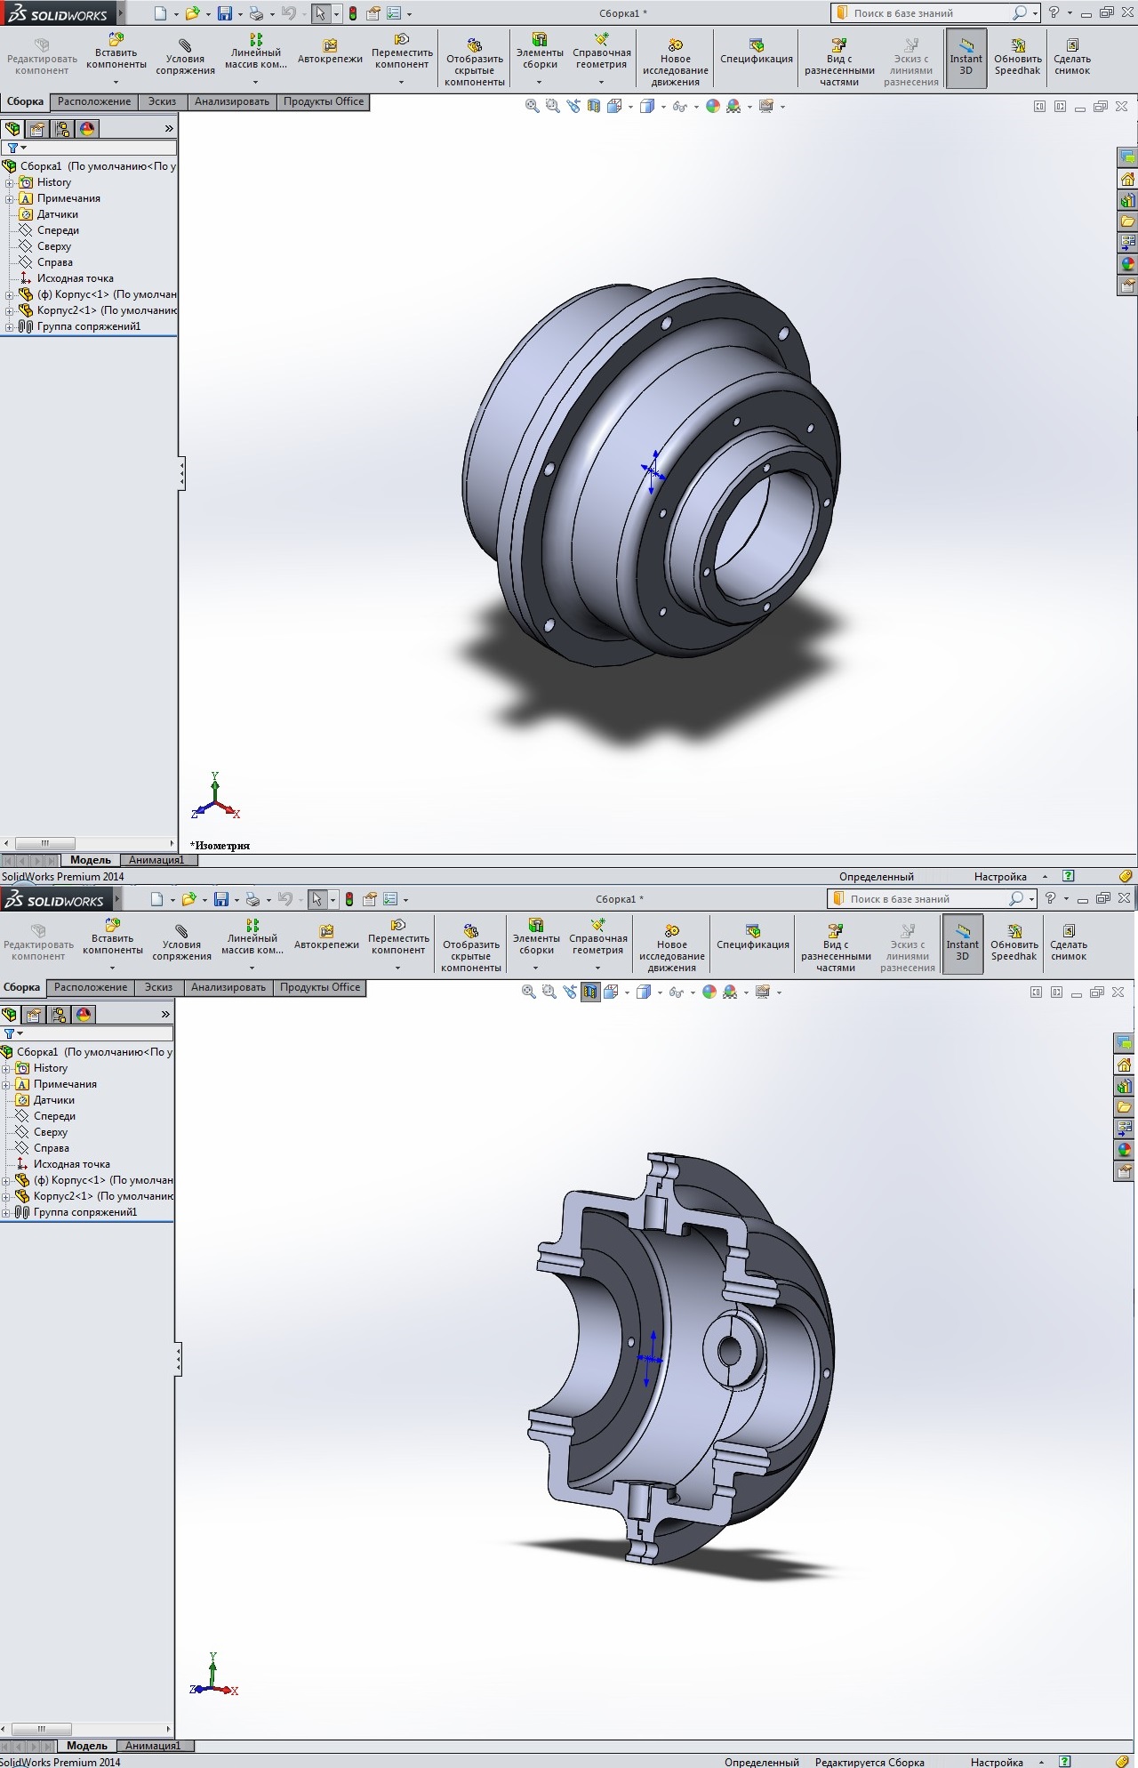Open Options icon in bottom window title bar

click(390, 899)
